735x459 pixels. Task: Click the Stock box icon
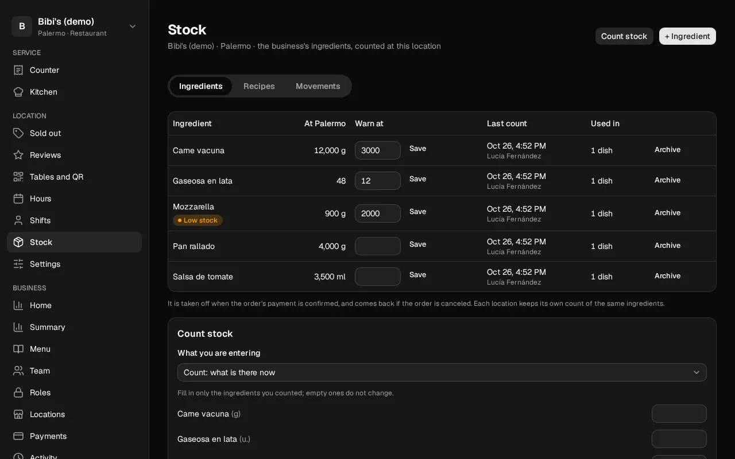click(18, 242)
